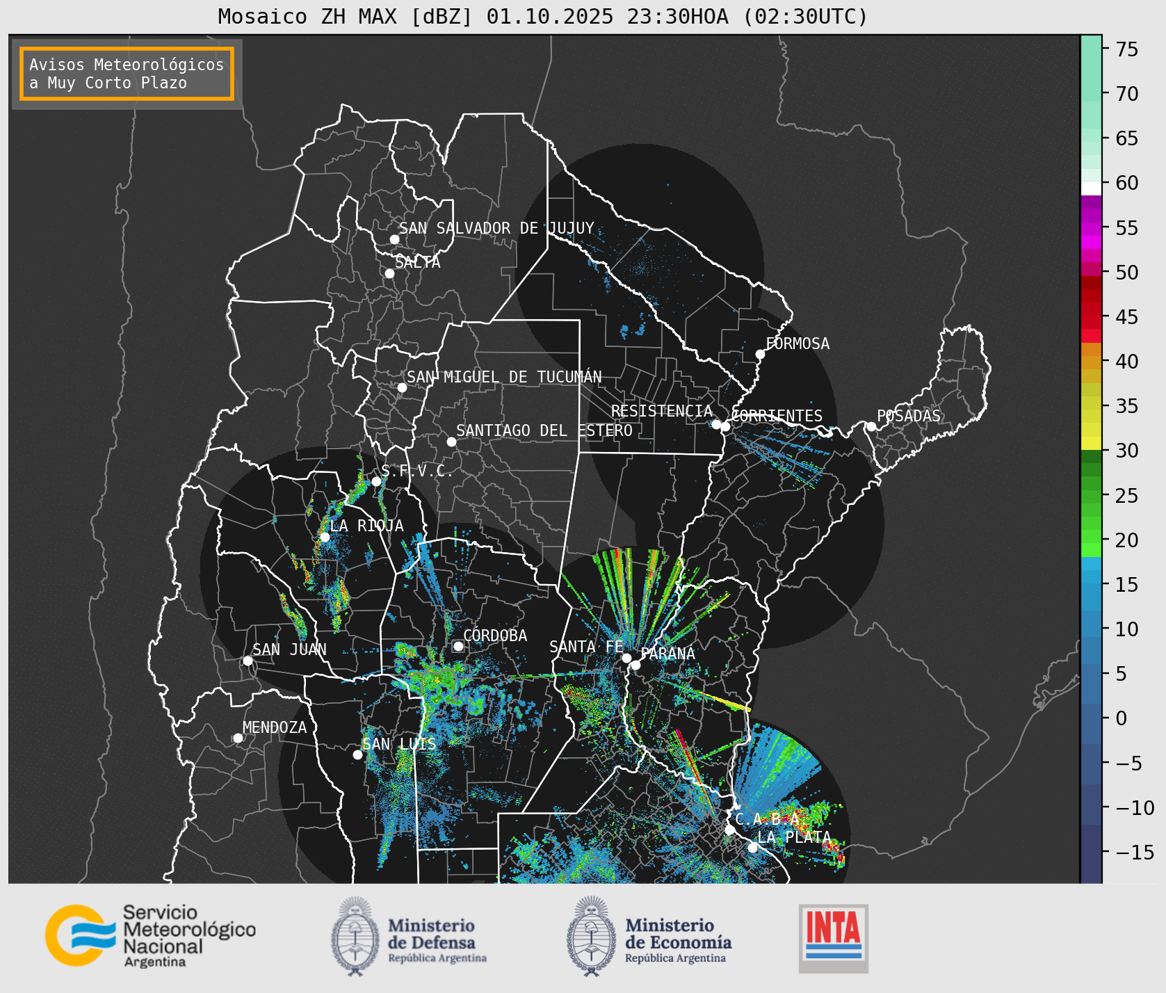The width and height of the screenshot is (1166, 993).
Task: Click the SAN JUAN city label
Action: [x=289, y=649]
